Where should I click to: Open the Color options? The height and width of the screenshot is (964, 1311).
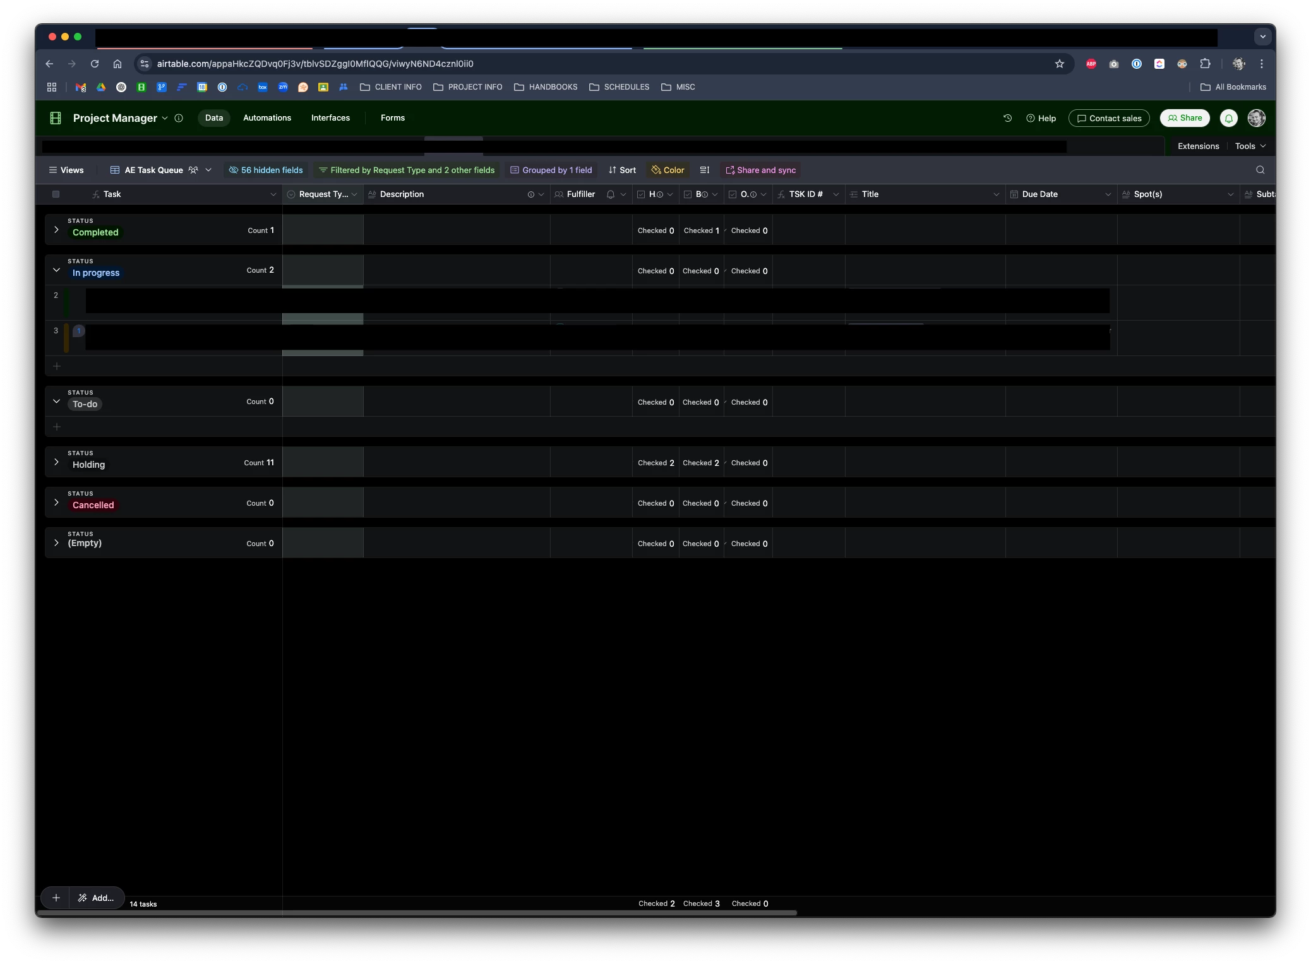click(x=668, y=170)
